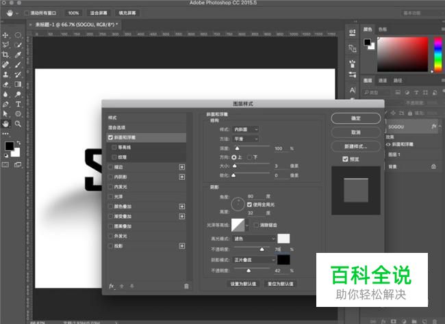Select the Ellipse shape tool
The width and height of the screenshot is (445, 324).
click(x=18, y=113)
